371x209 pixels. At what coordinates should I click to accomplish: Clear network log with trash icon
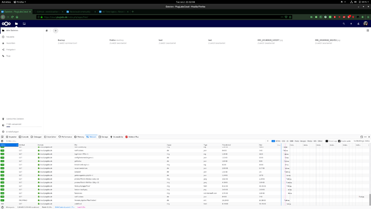2,141
